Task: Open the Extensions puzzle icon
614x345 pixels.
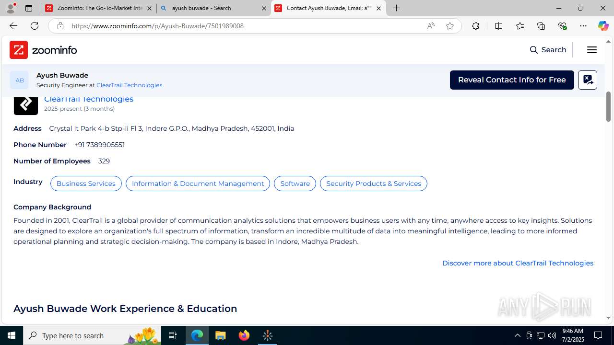Action: click(475, 26)
